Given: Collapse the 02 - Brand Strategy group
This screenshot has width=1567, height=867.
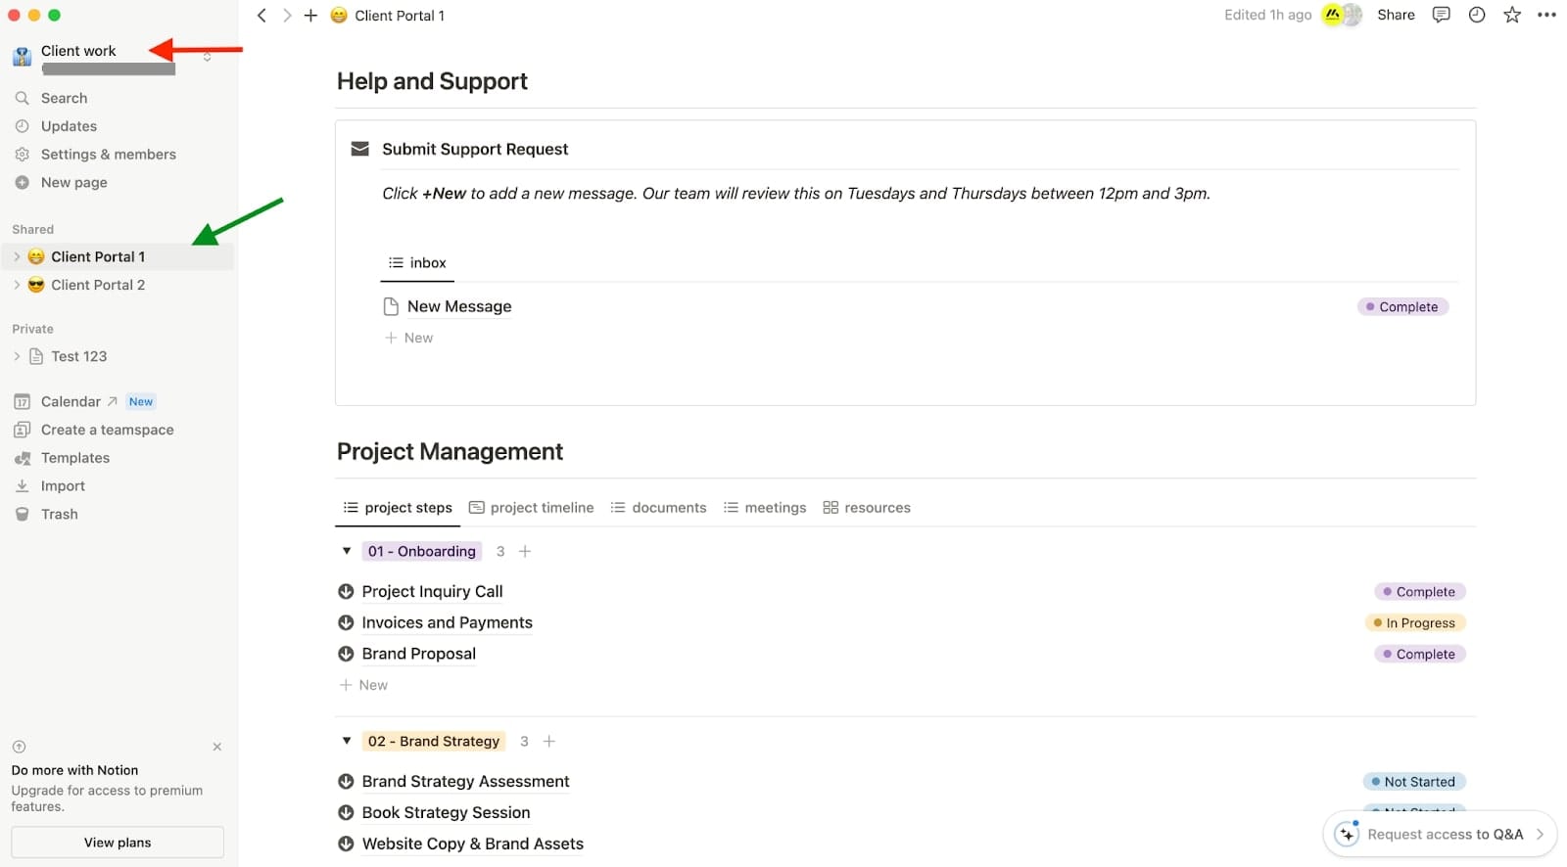Looking at the screenshot, I should tap(347, 741).
